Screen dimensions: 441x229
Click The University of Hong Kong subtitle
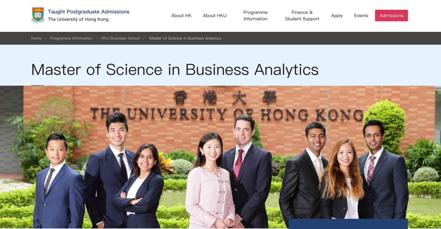pyautogui.click(x=78, y=19)
